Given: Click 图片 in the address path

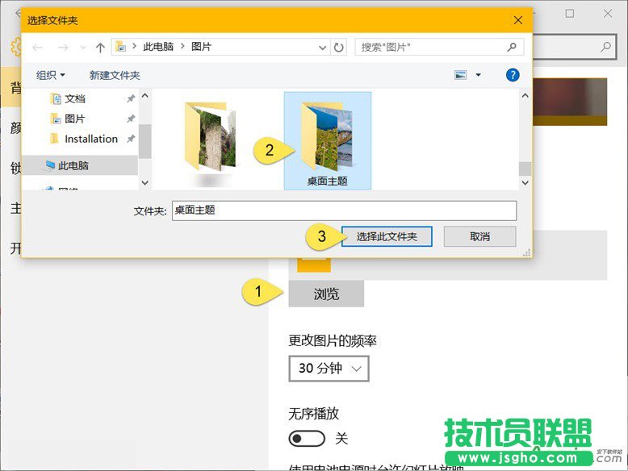Looking at the screenshot, I should [x=201, y=47].
